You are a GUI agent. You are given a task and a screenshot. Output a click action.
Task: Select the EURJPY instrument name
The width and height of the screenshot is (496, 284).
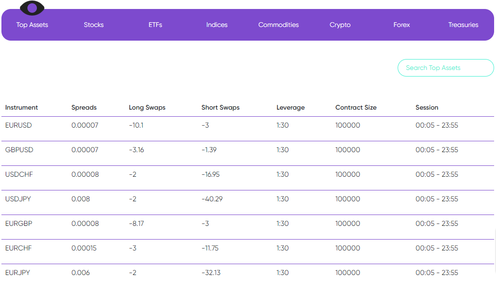(17, 273)
